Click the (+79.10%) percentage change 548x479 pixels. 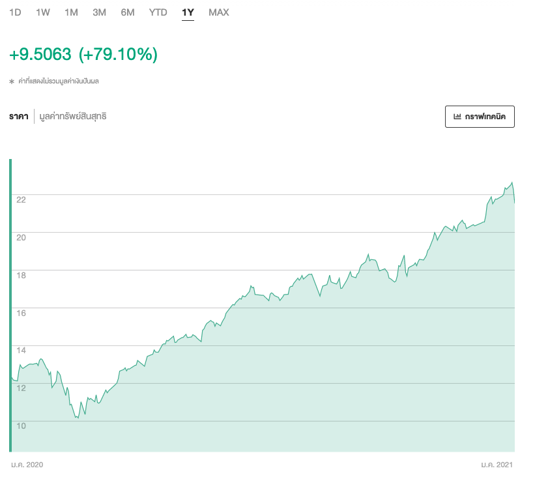tap(118, 55)
